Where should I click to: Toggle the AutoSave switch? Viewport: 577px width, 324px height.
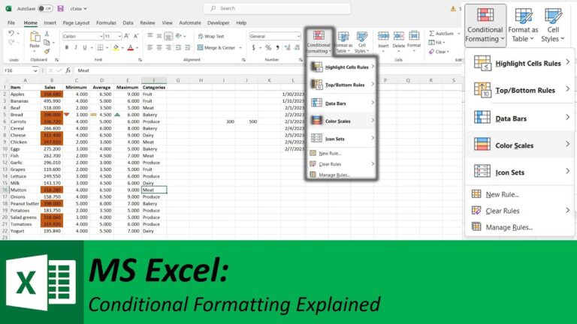point(46,8)
